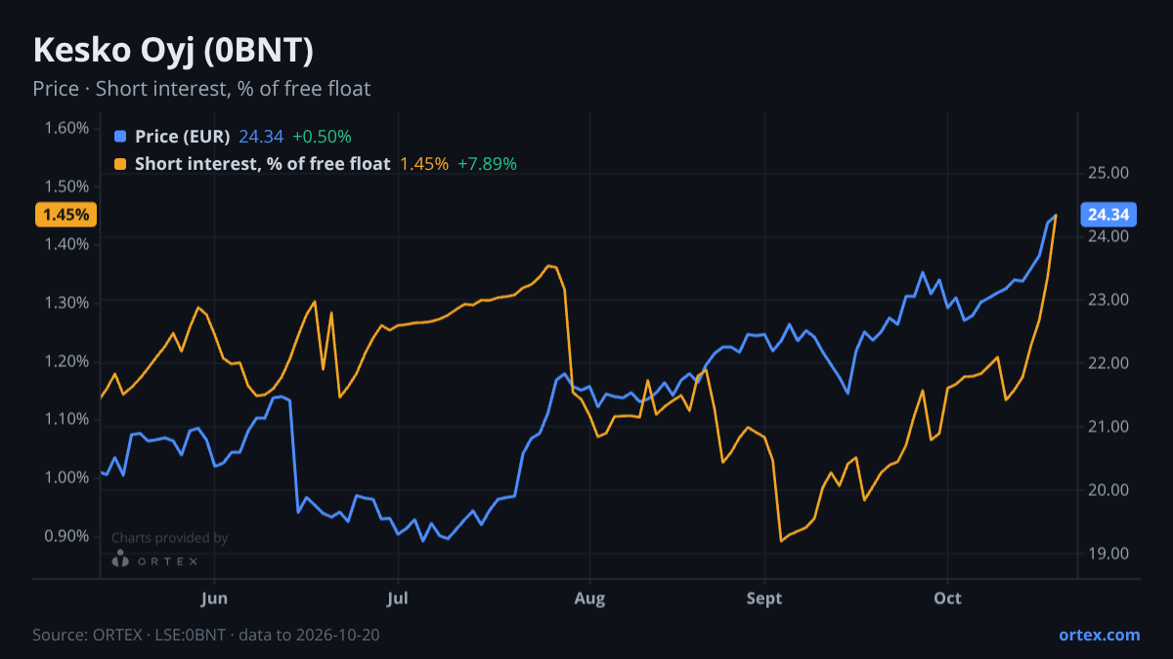This screenshot has width=1173, height=659.
Task: Click the 1.20% left axis label
Action: coord(66,361)
